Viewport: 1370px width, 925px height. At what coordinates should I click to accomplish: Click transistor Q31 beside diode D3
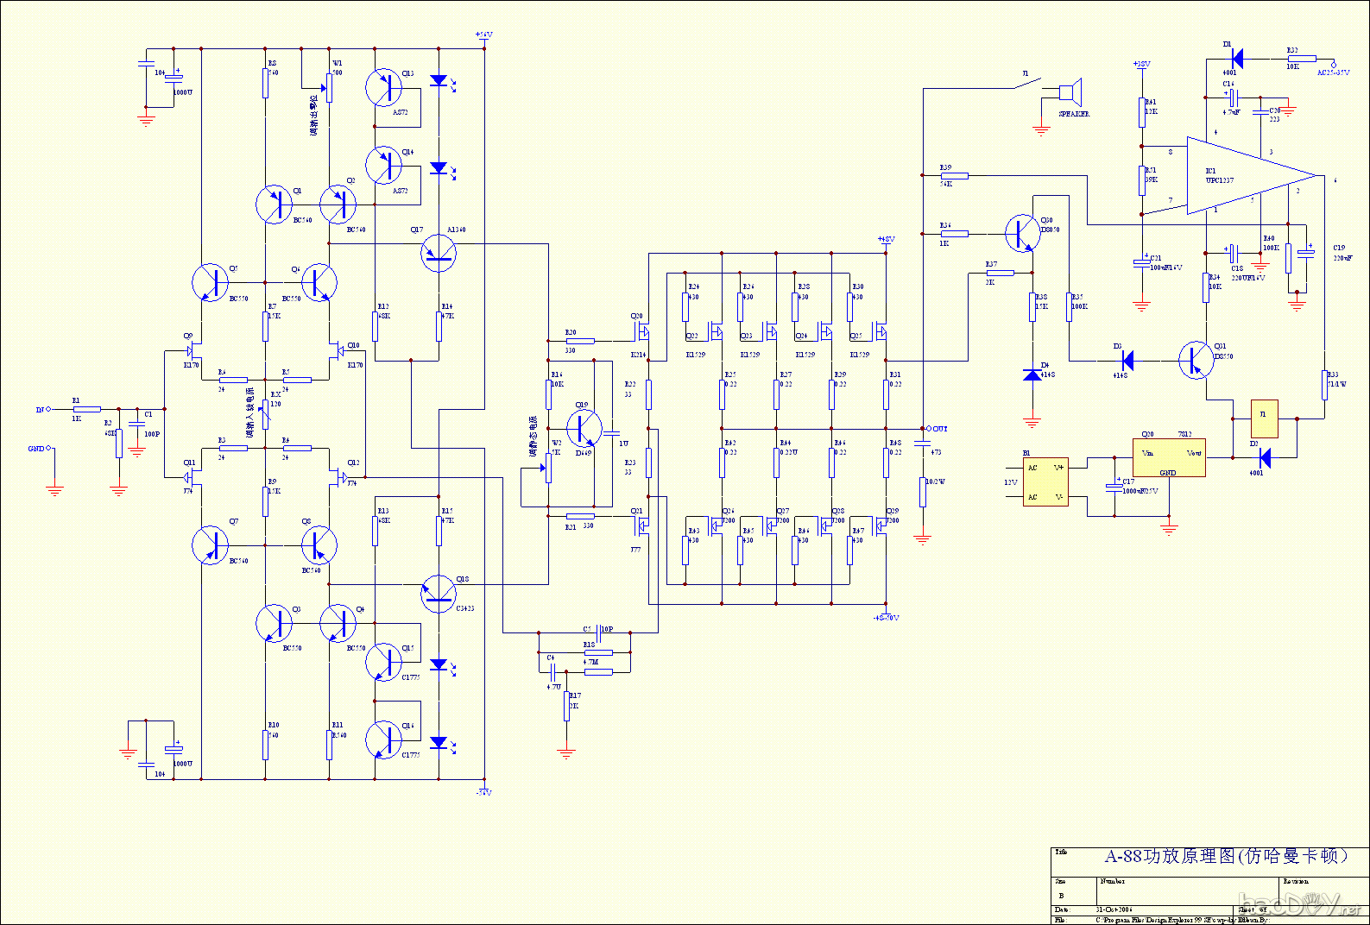click(x=1196, y=359)
